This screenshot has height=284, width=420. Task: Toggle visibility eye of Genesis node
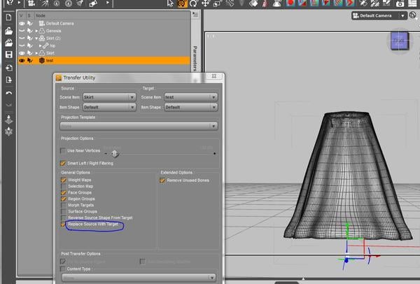22,31
